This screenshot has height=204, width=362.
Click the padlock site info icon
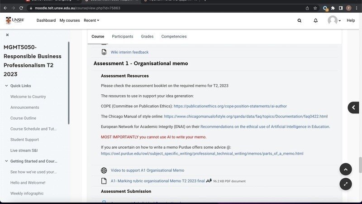tap(31, 8)
